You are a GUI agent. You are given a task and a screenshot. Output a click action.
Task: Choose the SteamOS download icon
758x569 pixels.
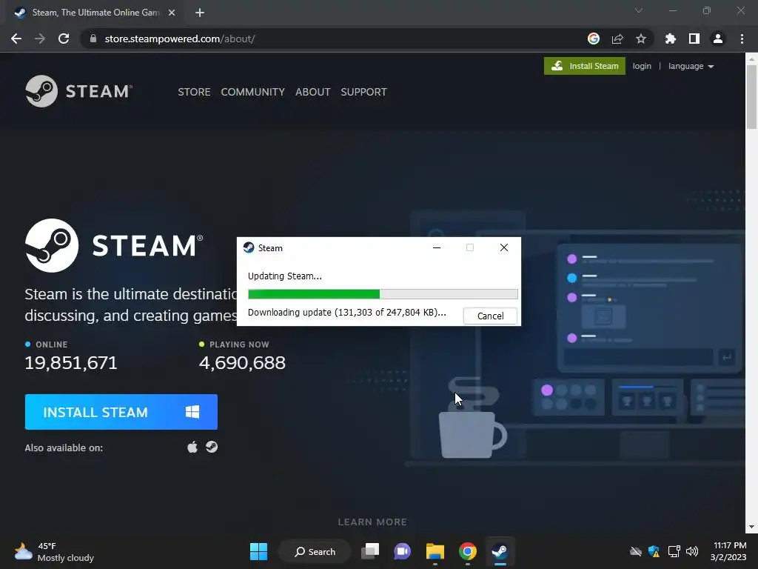[x=212, y=447]
